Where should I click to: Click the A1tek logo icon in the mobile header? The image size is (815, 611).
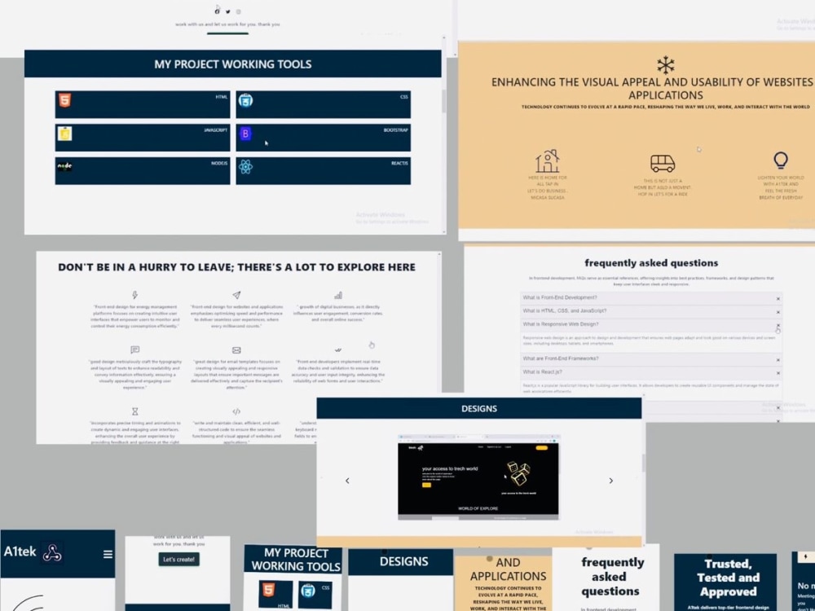(52, 553)
